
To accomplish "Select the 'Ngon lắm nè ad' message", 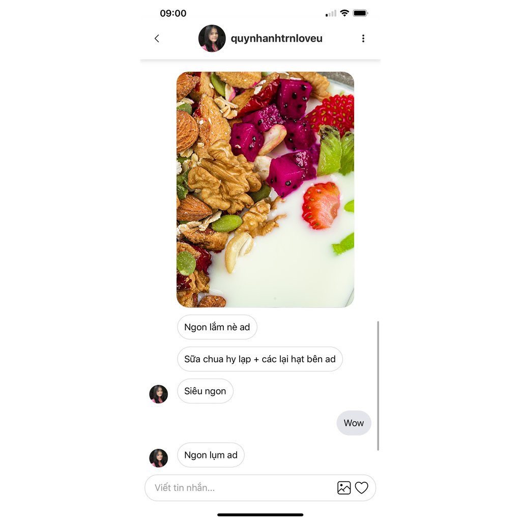I will [217, 327].
